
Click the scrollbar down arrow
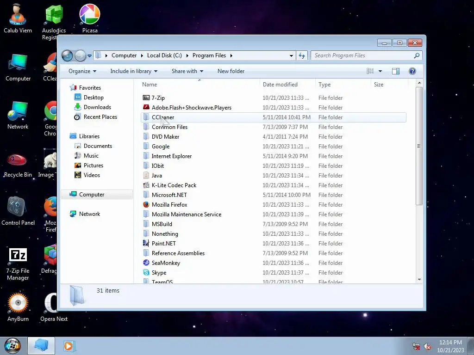[x=419, y=280]
